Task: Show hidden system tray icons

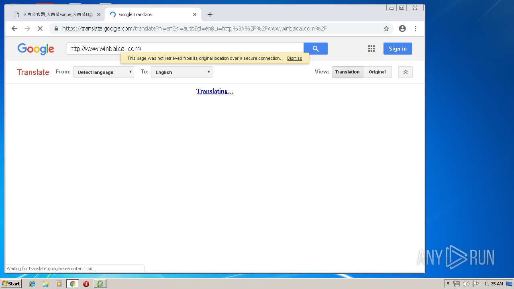Action: coord(448,284)
